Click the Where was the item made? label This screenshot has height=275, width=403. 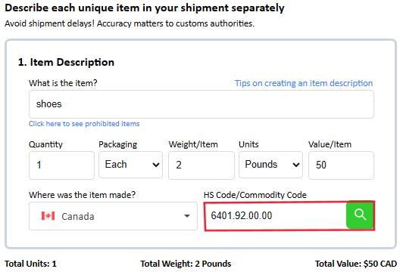(82, 195)
